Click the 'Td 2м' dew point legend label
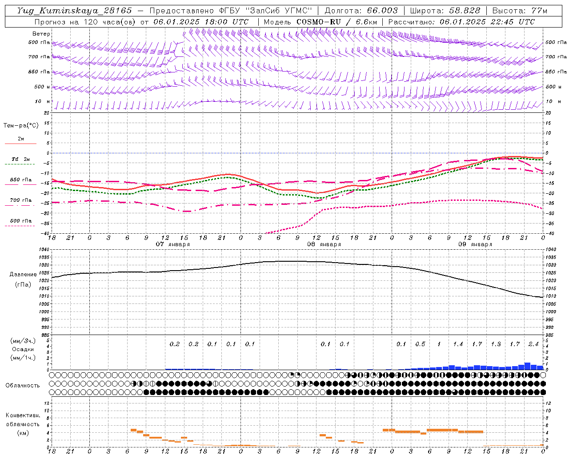The image size is (569, 455). click(20, 159)
